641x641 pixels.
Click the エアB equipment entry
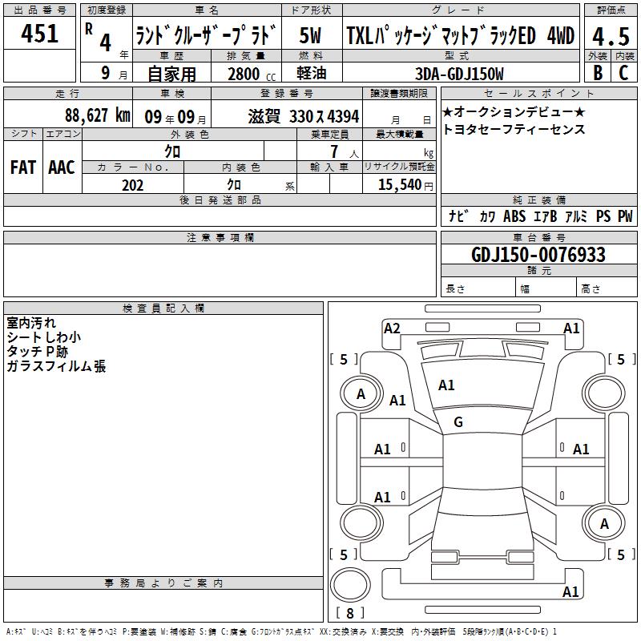(546, 216)
